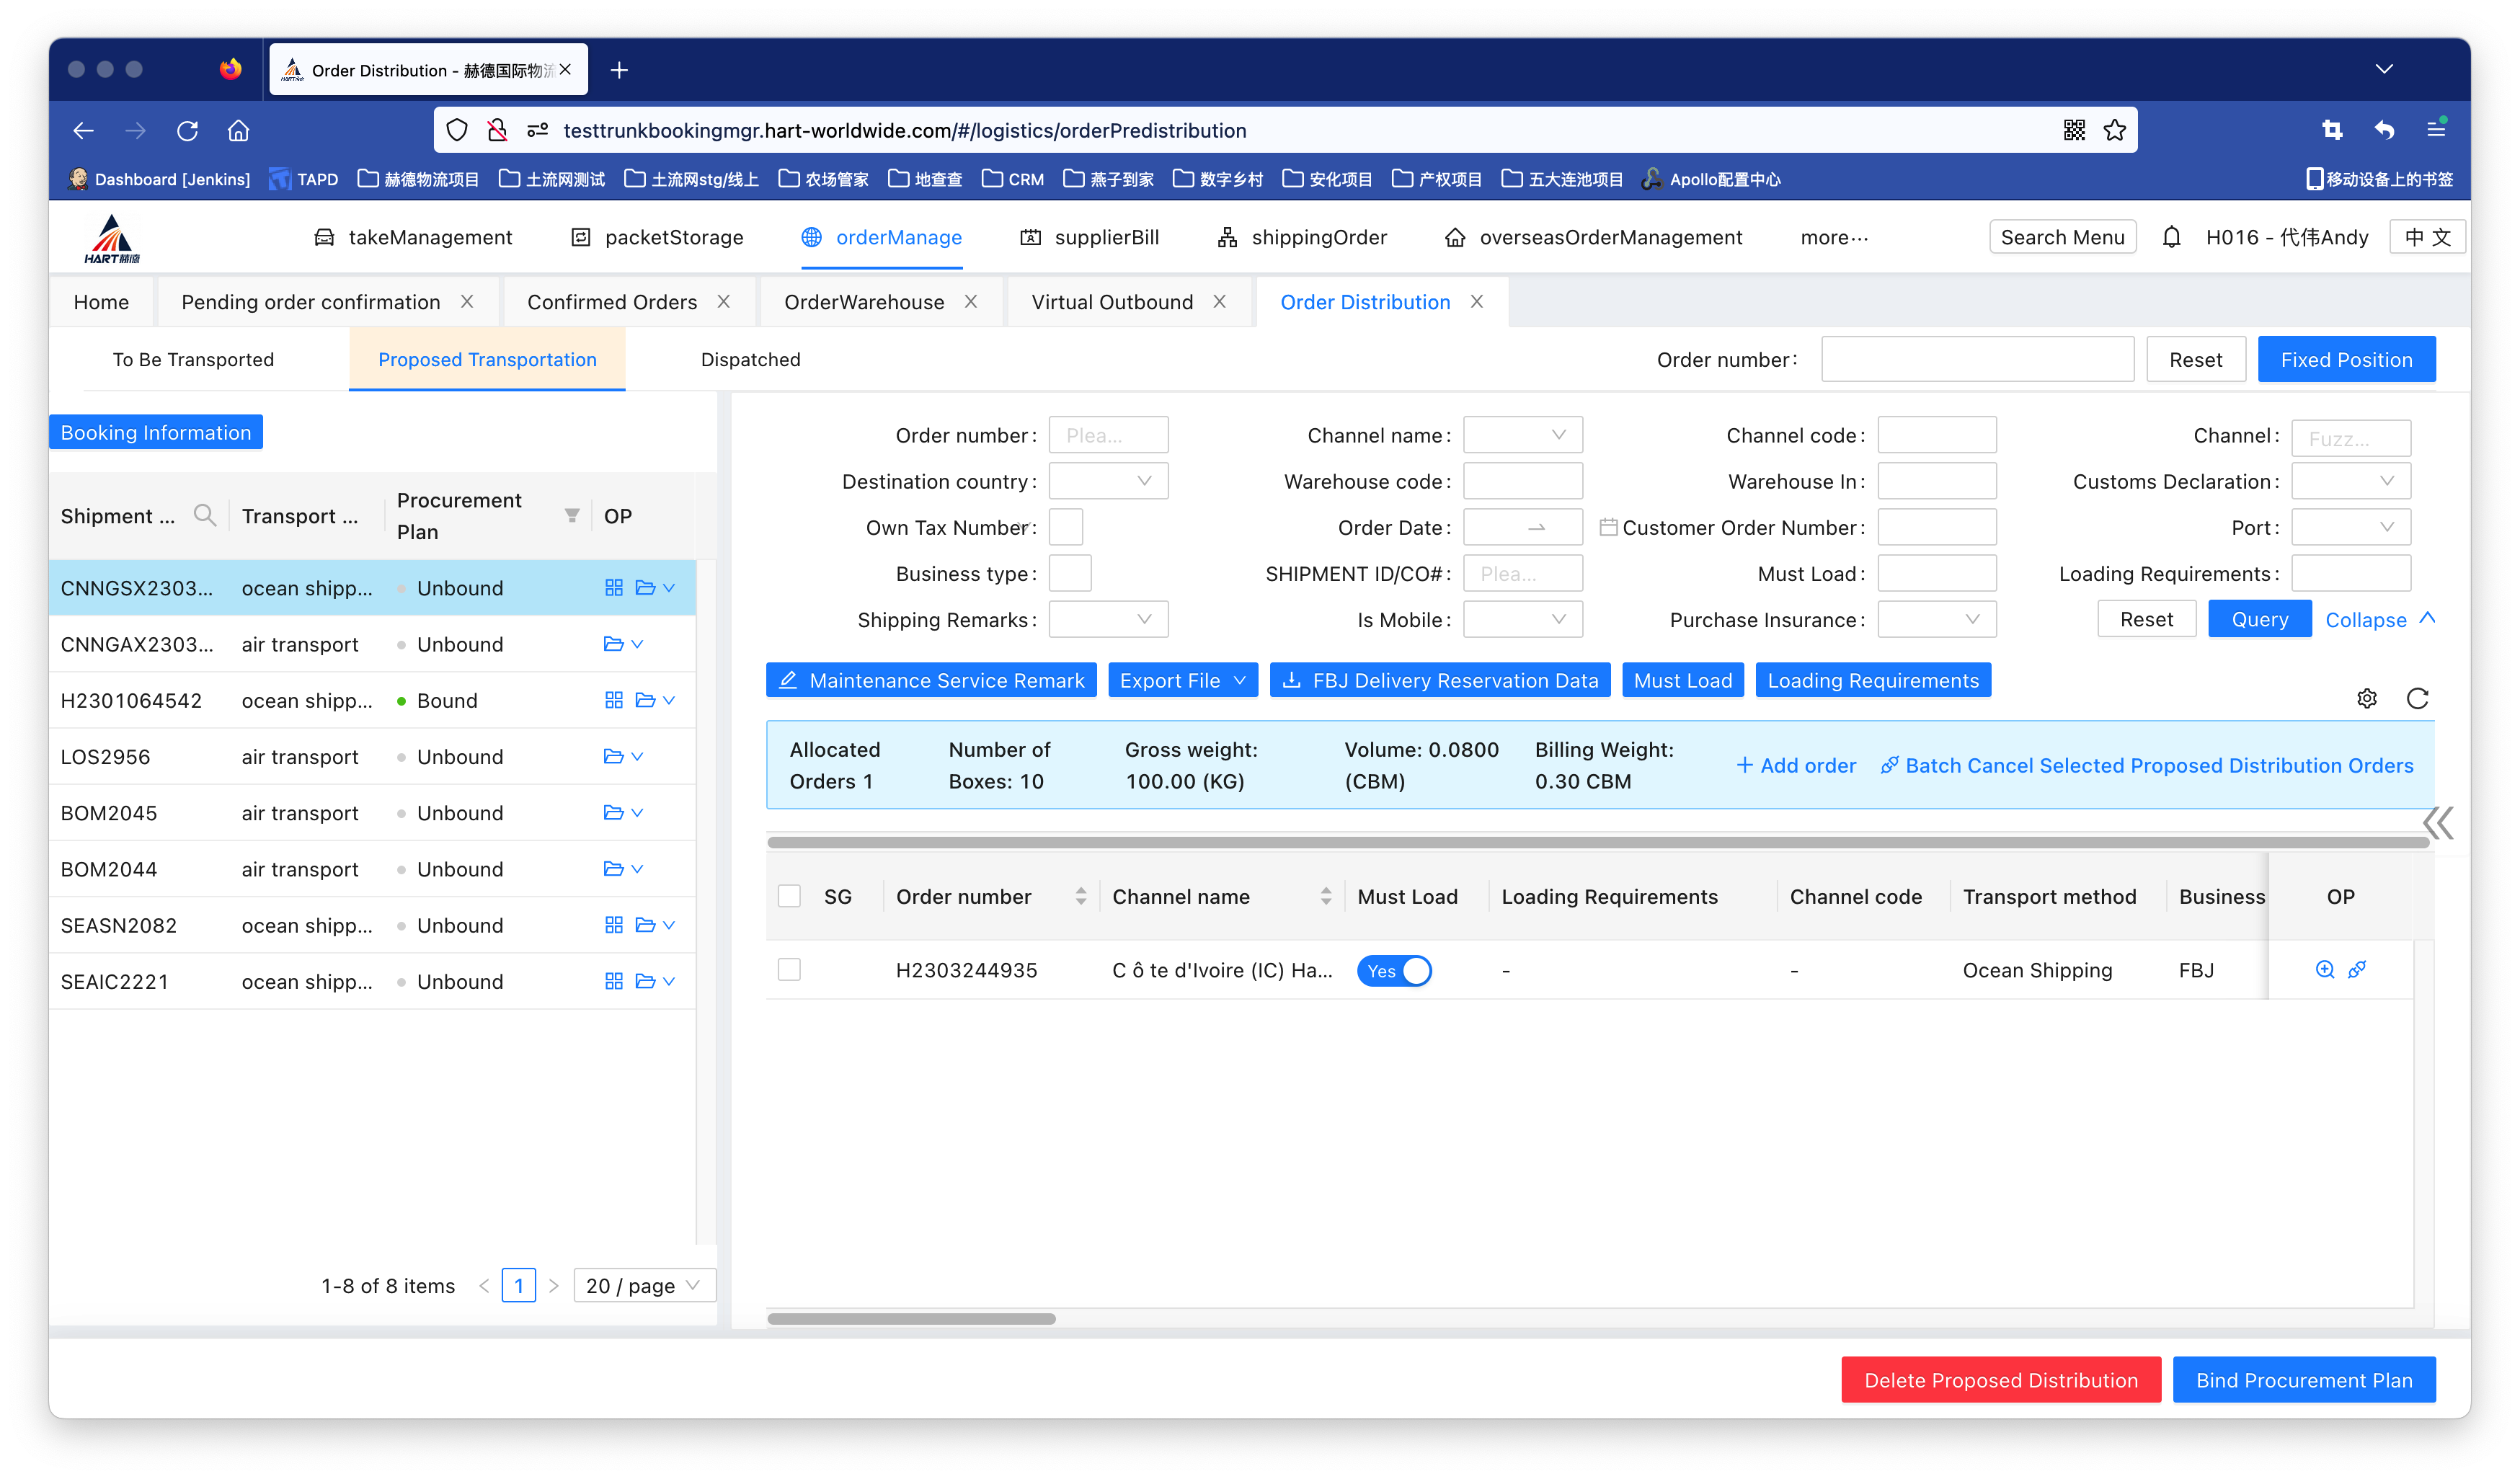Expand the Export File dropdown
The width and height of the screenshot is (2520, 1479).
click(x=1182, y=680)
